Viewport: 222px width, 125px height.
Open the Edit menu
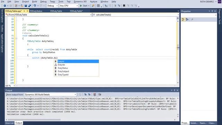tap(9, 1)
